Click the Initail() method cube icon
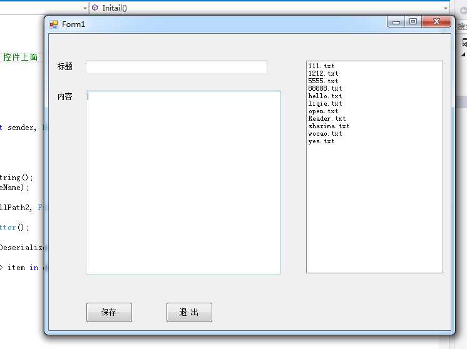Viewport: 467px width, 349px height. pyautogui.click(x=95, y=8)
